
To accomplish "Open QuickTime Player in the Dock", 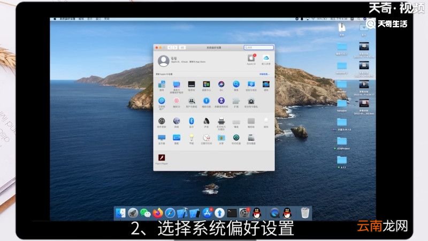I will click(x=275, y=213).
